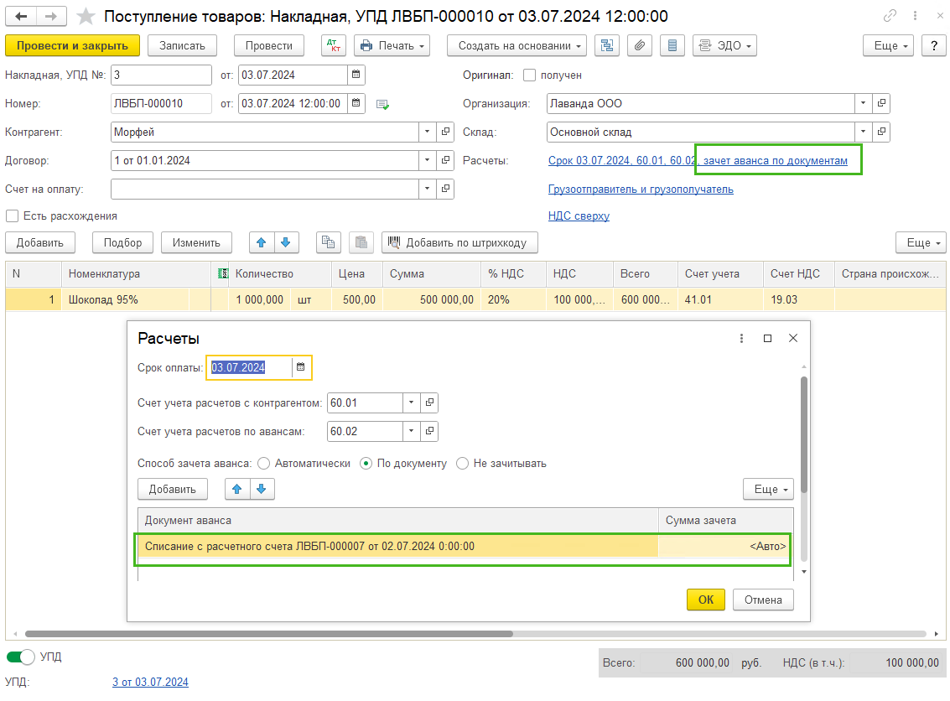Click the Накладная УПД № field
The width and height of the screenshot is (950, 701).
(x=161, y=75)
